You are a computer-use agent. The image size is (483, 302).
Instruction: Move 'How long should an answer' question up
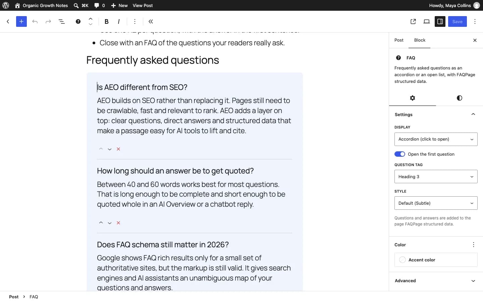[101, 223]
